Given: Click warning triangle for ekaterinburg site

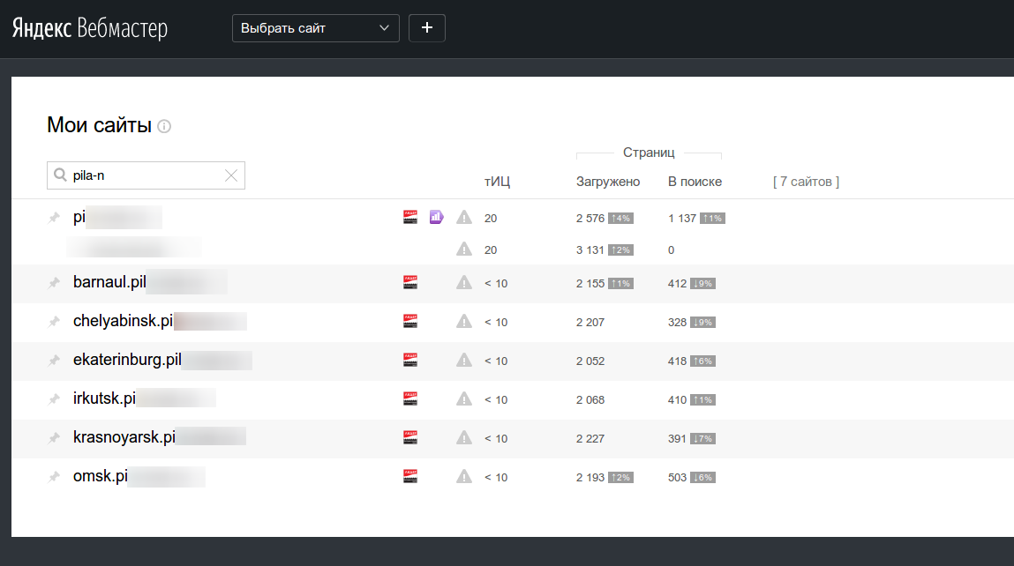Looking at the screenshot, I should click(464, 360).
